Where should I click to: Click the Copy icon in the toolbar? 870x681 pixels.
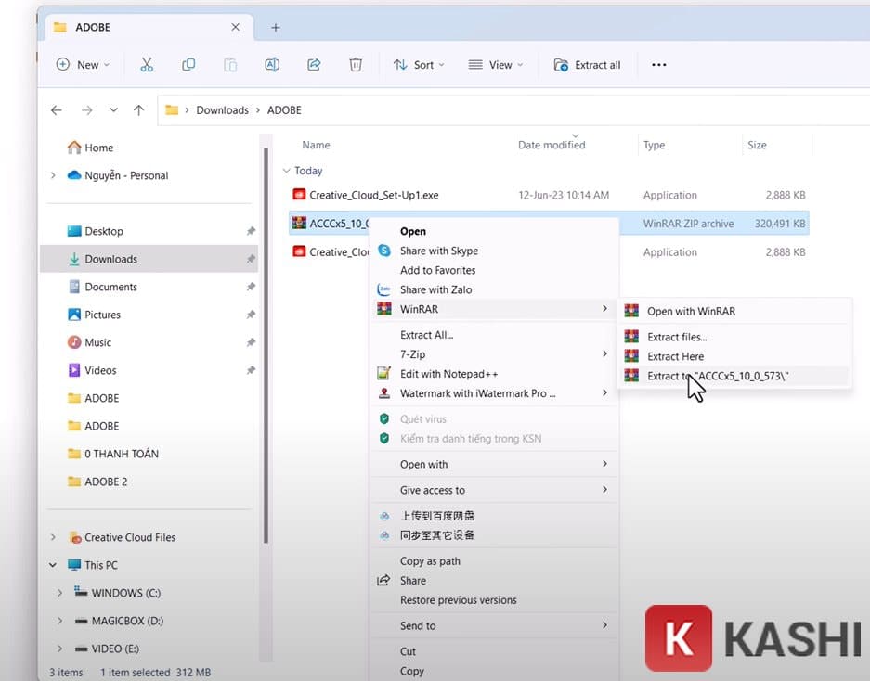188,64
